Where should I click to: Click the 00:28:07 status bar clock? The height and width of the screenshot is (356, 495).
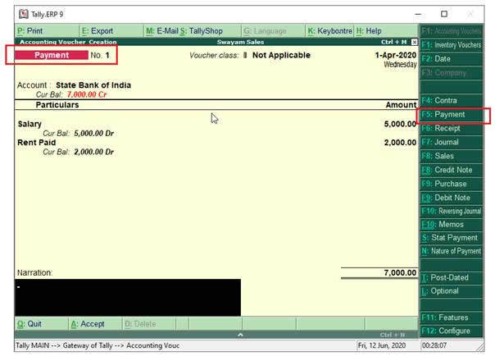pos(434,345)
